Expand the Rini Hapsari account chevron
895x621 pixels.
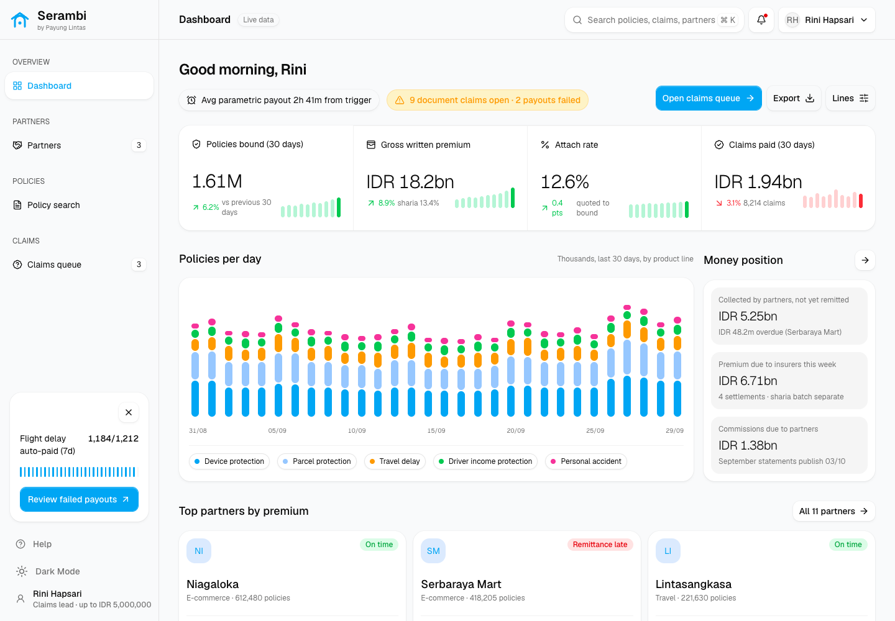[864, 20]
